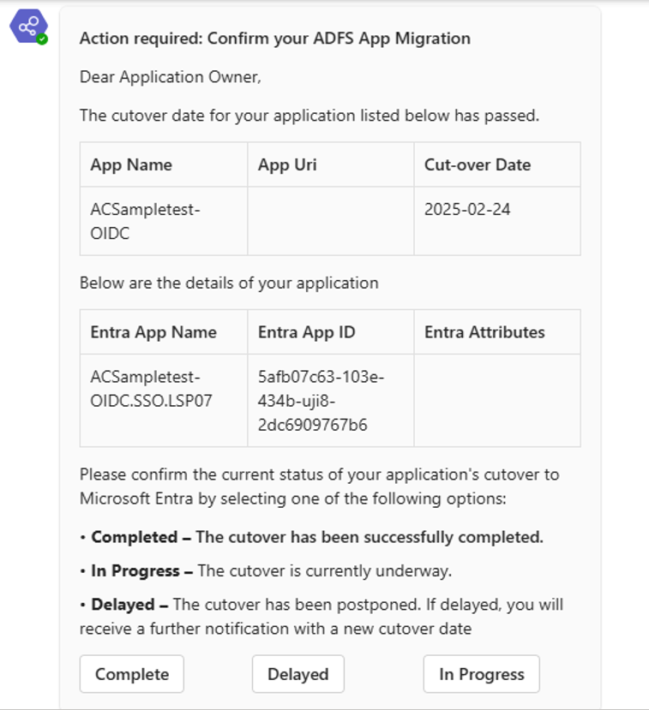
Task: Click the 'Dear Application Owner,' greeting
Action: click(x=171, y=77)
